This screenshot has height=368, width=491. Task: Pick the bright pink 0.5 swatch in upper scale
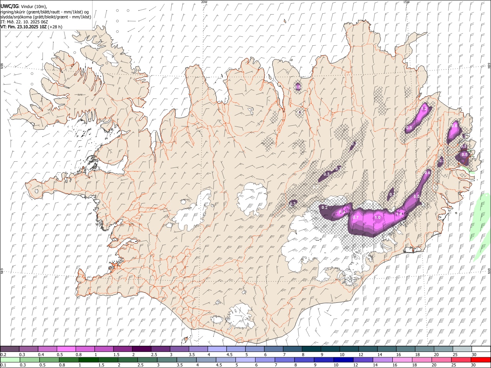point(66,349)
